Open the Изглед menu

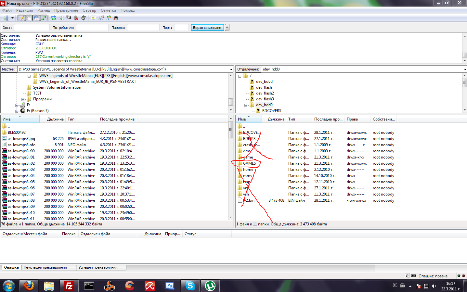point(44,10)
